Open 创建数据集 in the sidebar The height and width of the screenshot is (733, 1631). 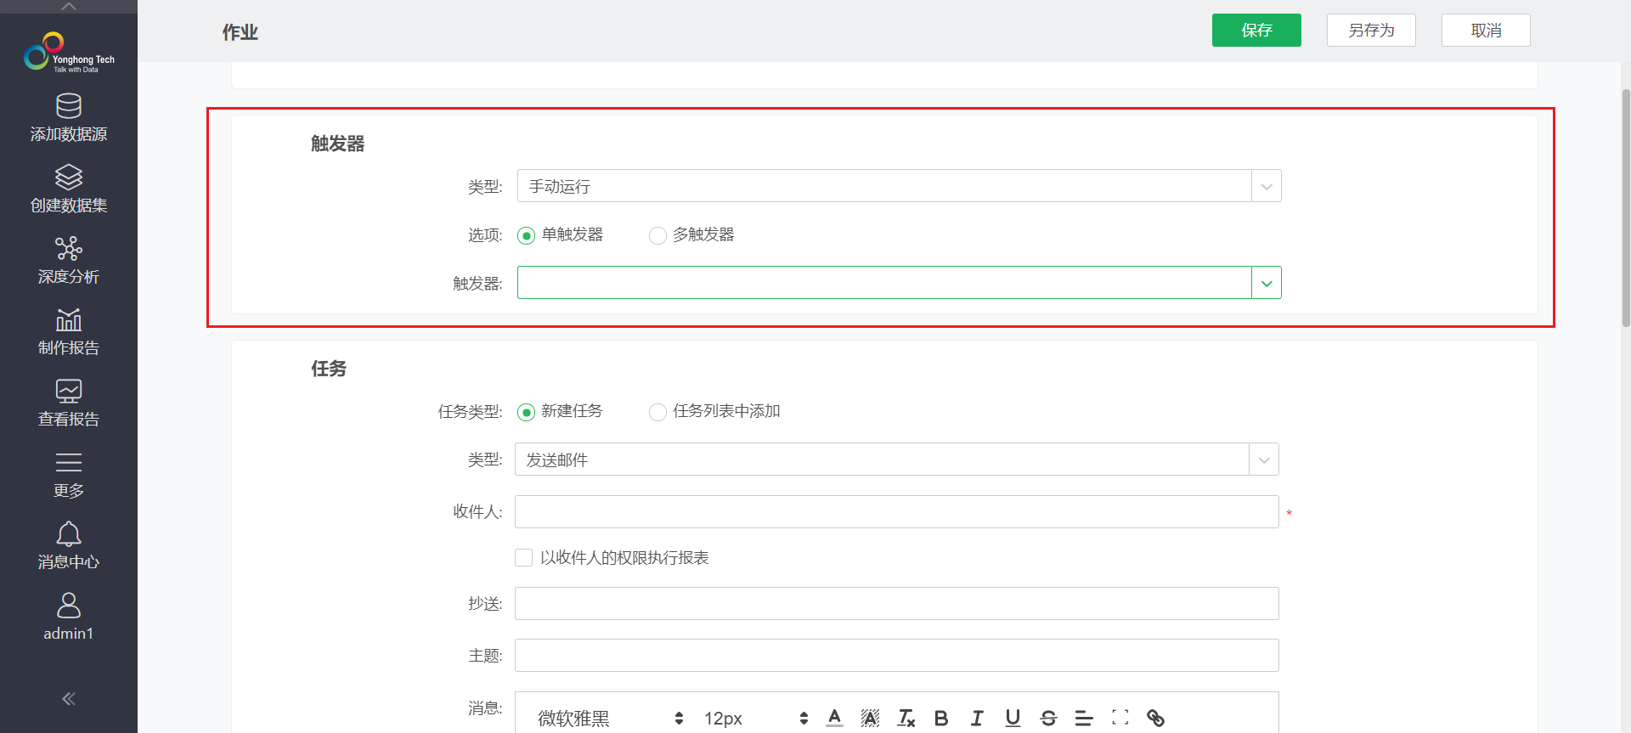coord(68,189)
